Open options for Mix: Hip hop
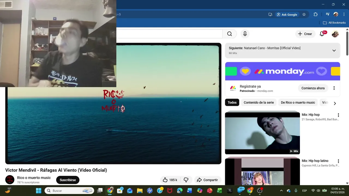349x196 pixels. [x=338, y=115]
